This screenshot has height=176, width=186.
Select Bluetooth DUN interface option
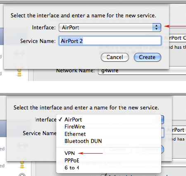click(109, 141)
